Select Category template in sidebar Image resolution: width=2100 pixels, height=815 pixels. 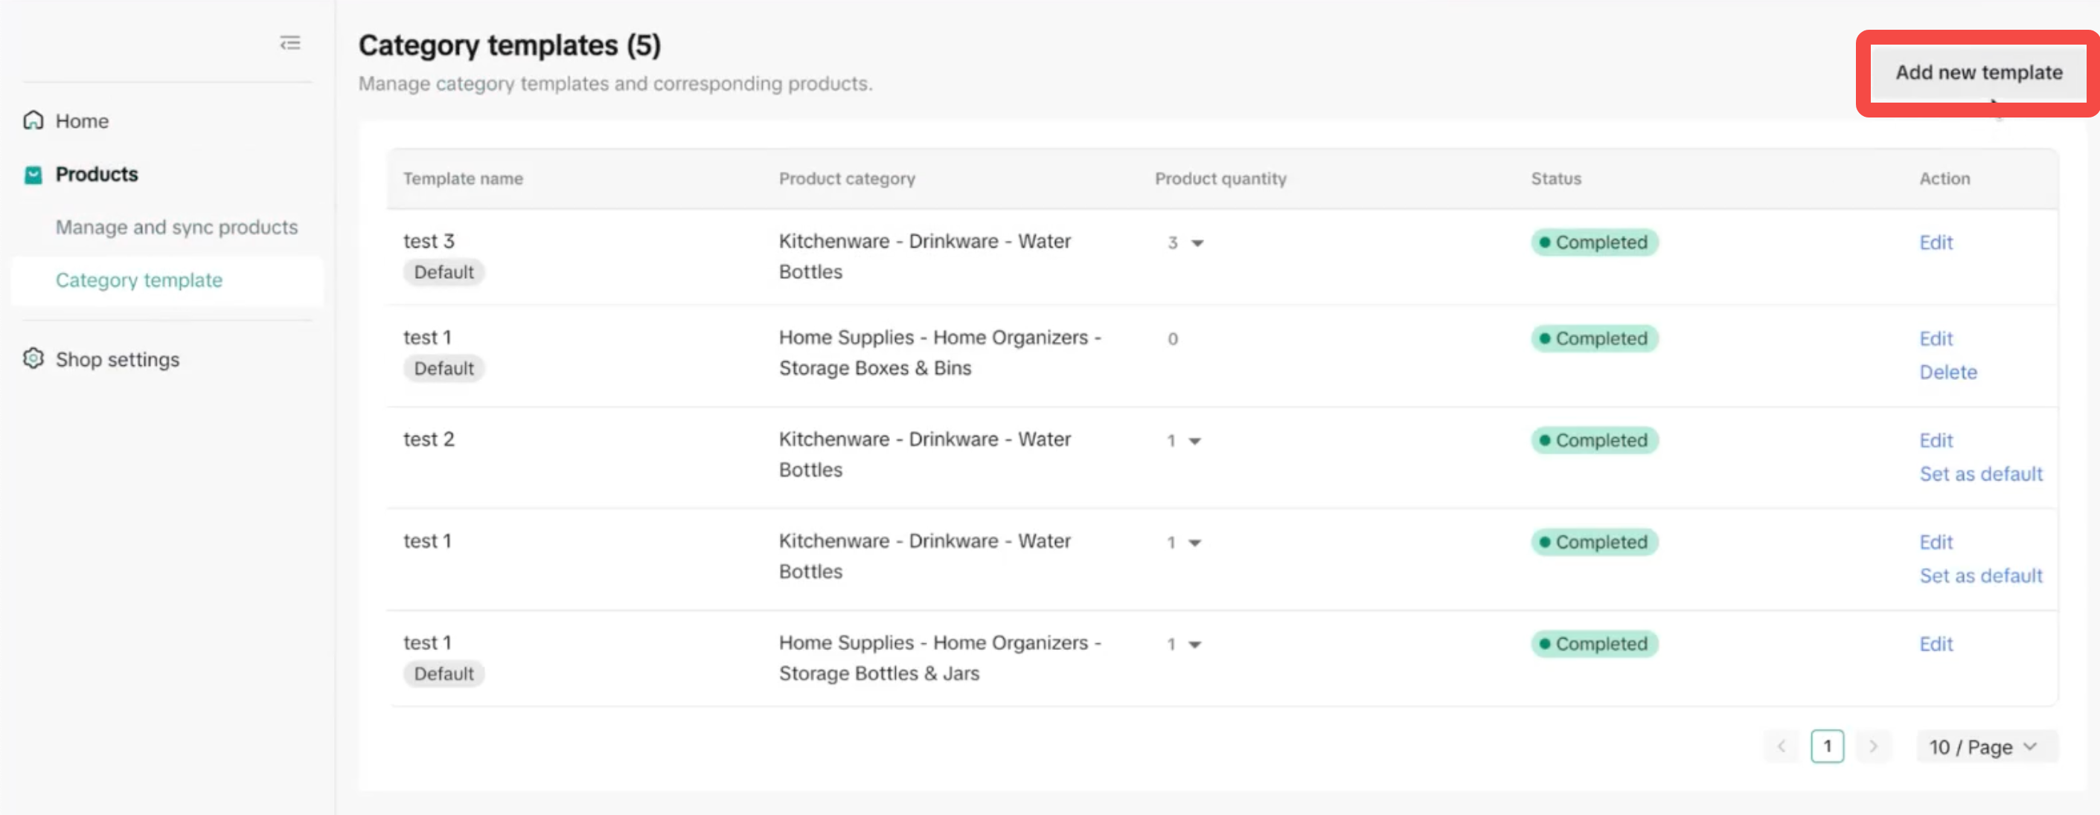click(138, 280)
